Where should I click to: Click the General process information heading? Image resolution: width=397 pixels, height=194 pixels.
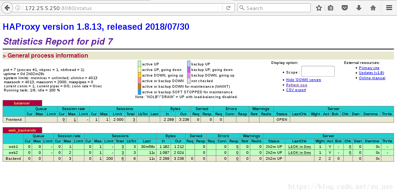pos(48,55)
